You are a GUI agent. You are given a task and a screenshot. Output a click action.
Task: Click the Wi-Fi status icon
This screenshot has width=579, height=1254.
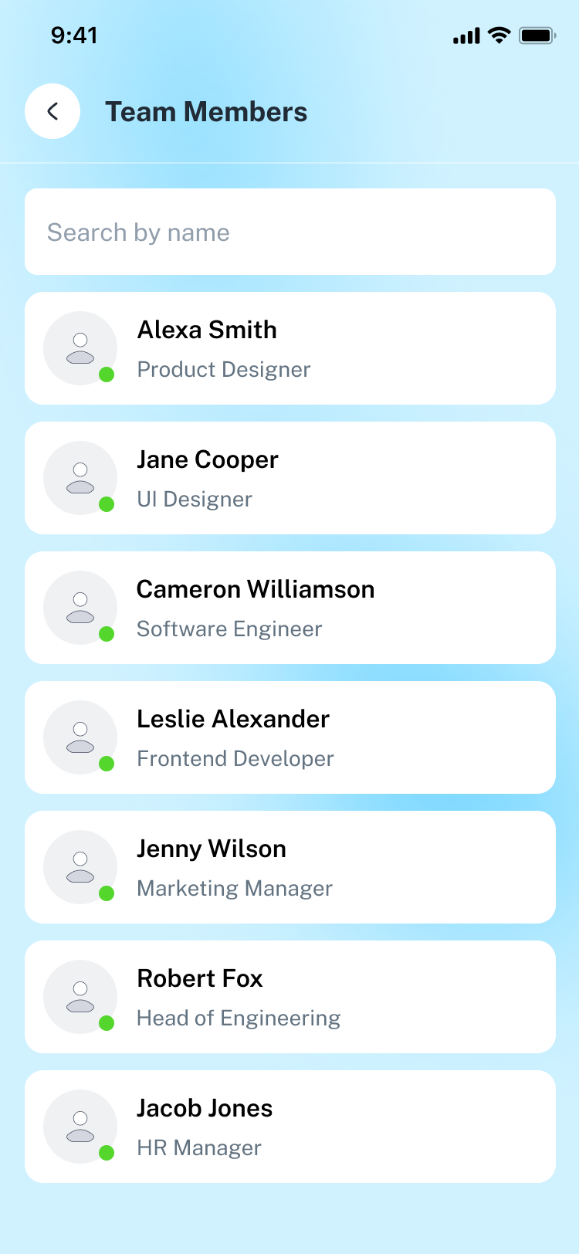[499, 36]
